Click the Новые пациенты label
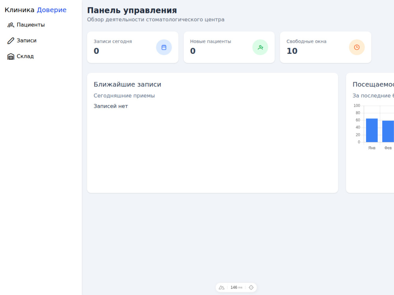The height and width of the screenshot is (295, 394). (210, 41)
